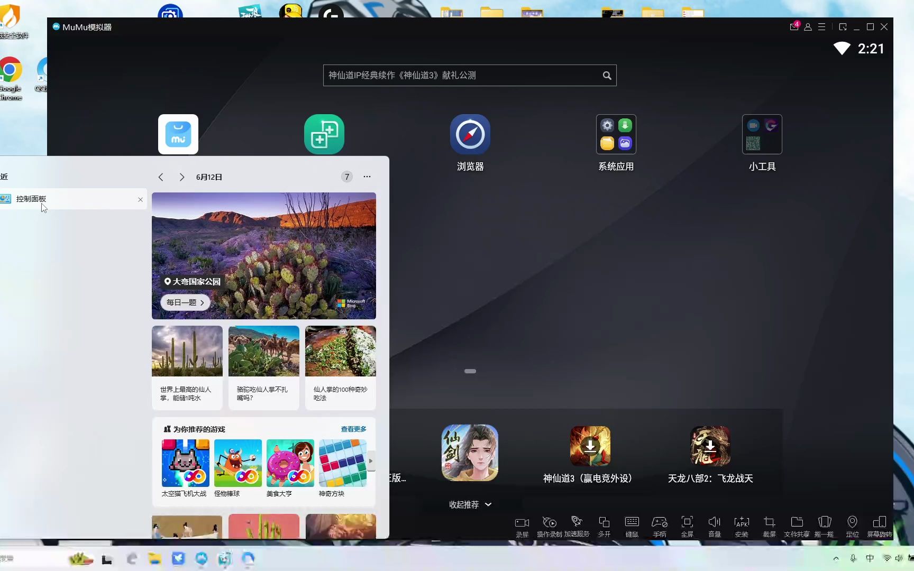Click microphone icon in system tray
Viewport: 914px width, 571px height.
click(853, 558)
